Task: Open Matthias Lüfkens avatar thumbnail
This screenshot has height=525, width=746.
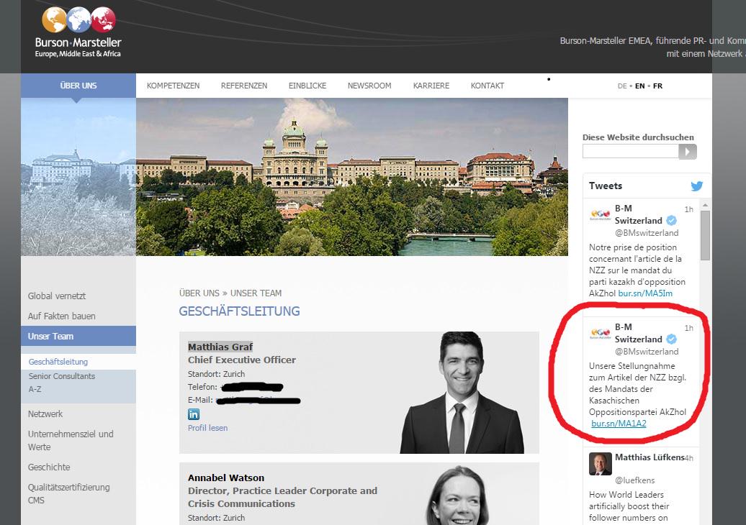Action: point(601,464)
